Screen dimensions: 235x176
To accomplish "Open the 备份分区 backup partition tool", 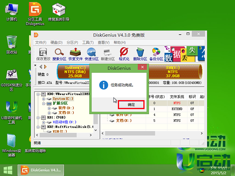I will tap(156, 54).
